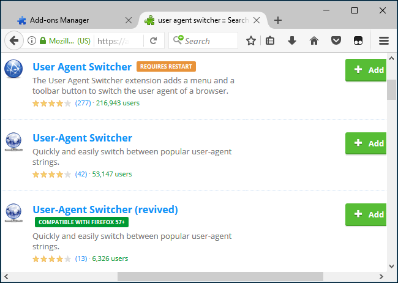This screenshot has width=398, height=283.
Task: Open the (277) reviews link
Action: coord(83,103)
